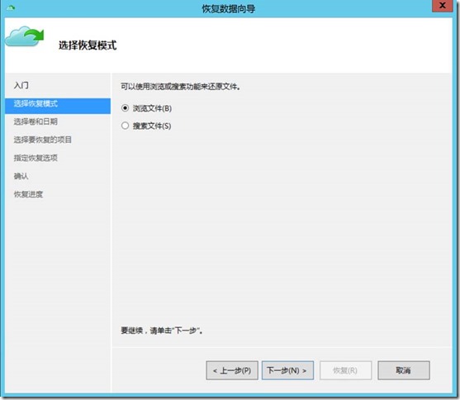Viewport: 460px width, 400px height.
Task: Click the 恢复数据向导 window title
Action: pos(228,9)
